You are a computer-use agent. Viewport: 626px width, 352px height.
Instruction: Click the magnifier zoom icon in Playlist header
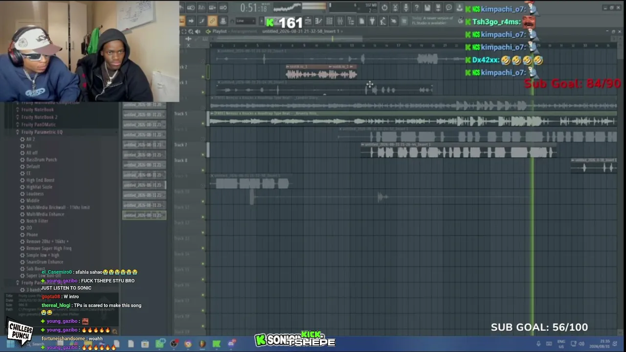191,31
